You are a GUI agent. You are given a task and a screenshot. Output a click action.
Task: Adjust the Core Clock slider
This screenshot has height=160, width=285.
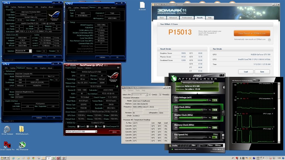click(193, 110)
